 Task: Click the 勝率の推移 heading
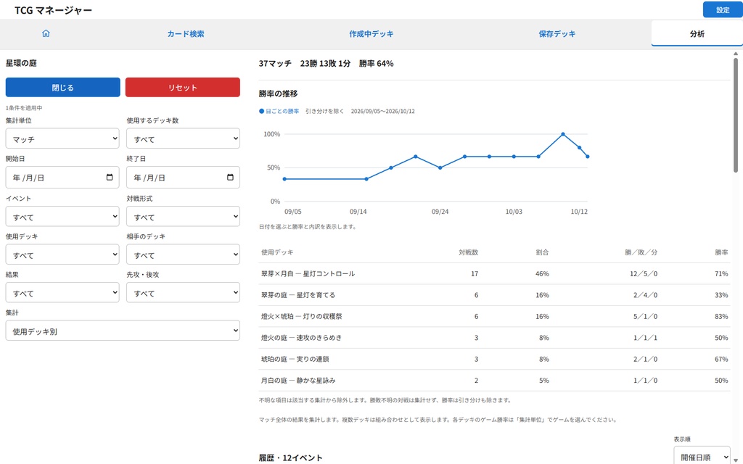click(x=278, y=94)
